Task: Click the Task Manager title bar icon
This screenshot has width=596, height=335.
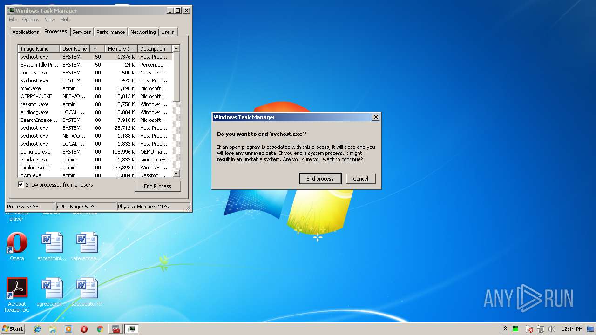Action: [x=11, y=10]
